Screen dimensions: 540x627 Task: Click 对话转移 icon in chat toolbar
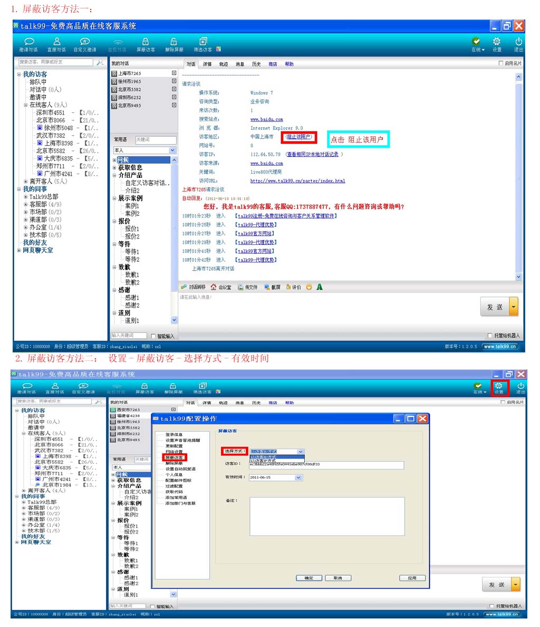[184, 287]
